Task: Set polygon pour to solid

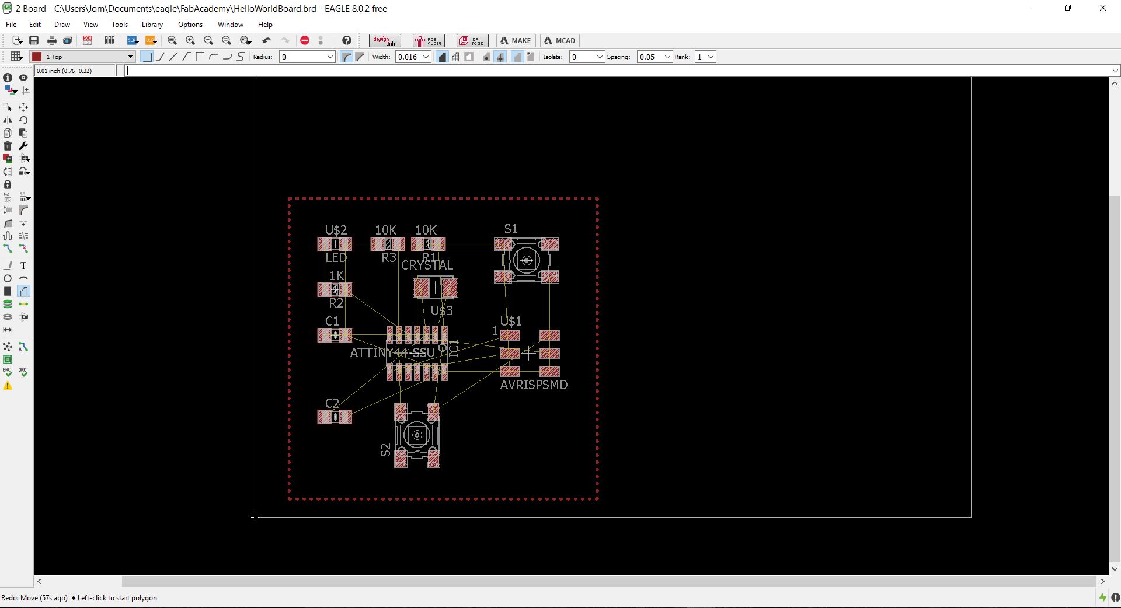Action: (x=442, y=57)
